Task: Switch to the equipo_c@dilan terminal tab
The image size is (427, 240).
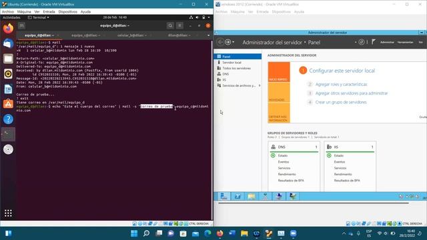Action: pos(85,35)
